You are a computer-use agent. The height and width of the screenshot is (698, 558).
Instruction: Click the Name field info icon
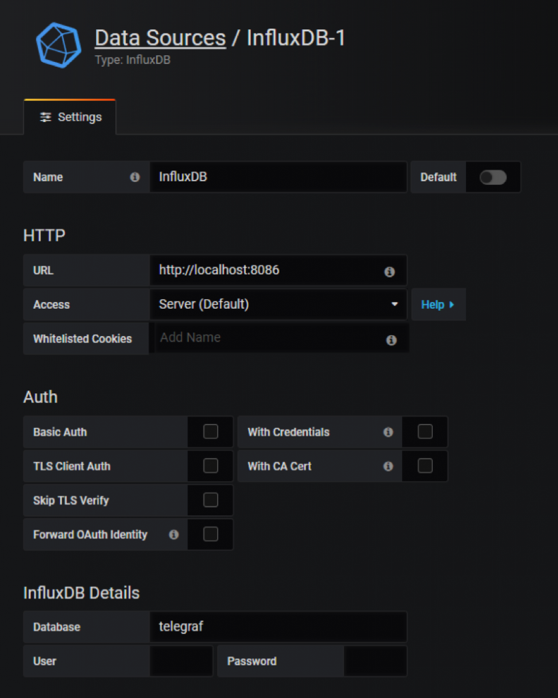tap(135, 177)
